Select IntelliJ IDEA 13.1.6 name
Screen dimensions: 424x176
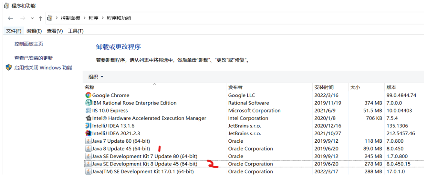pyautogui.click(x=113, y=126)
